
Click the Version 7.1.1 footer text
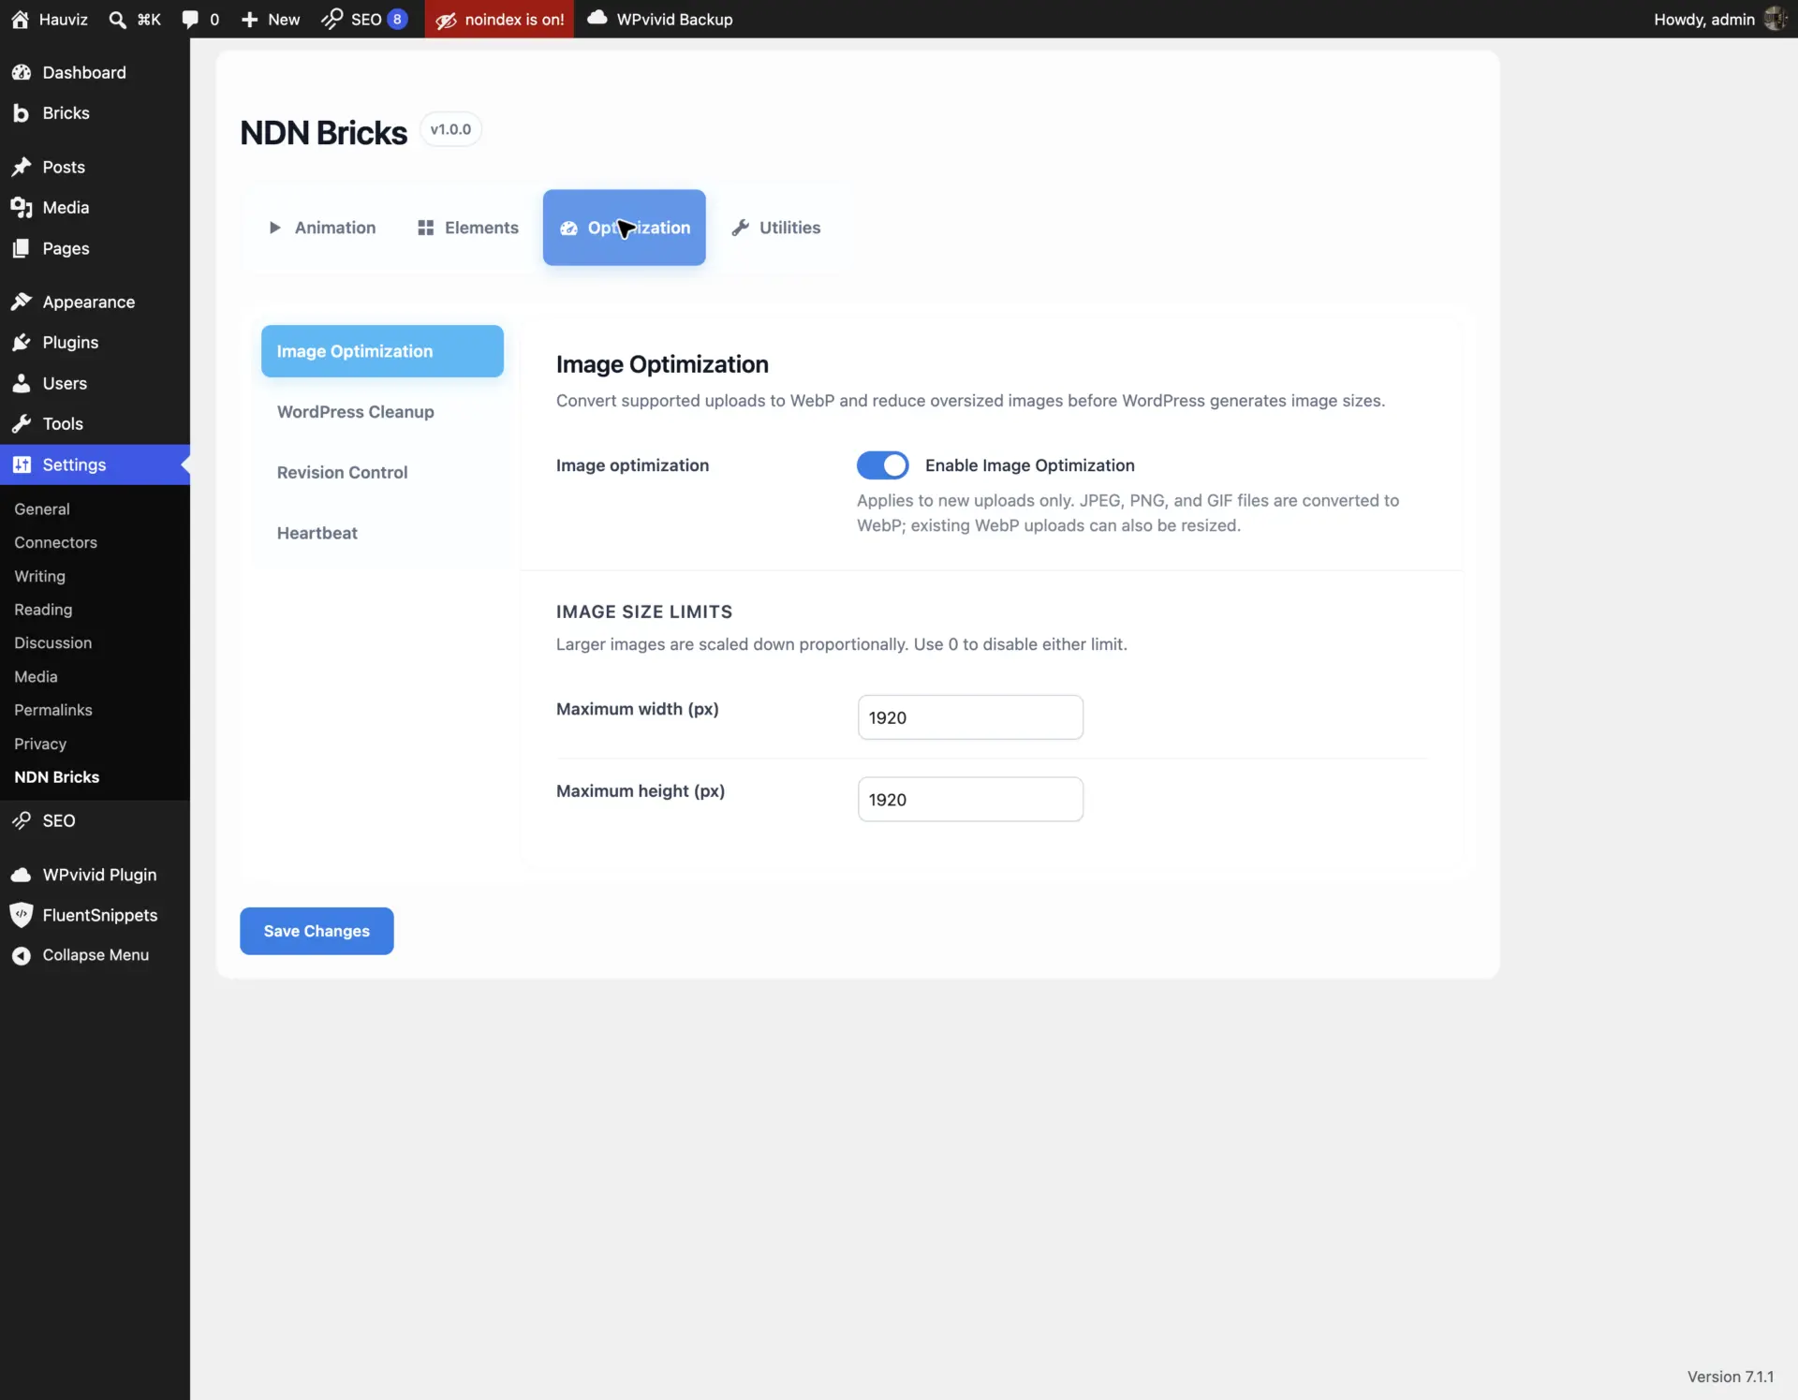coord(1730,1377)
